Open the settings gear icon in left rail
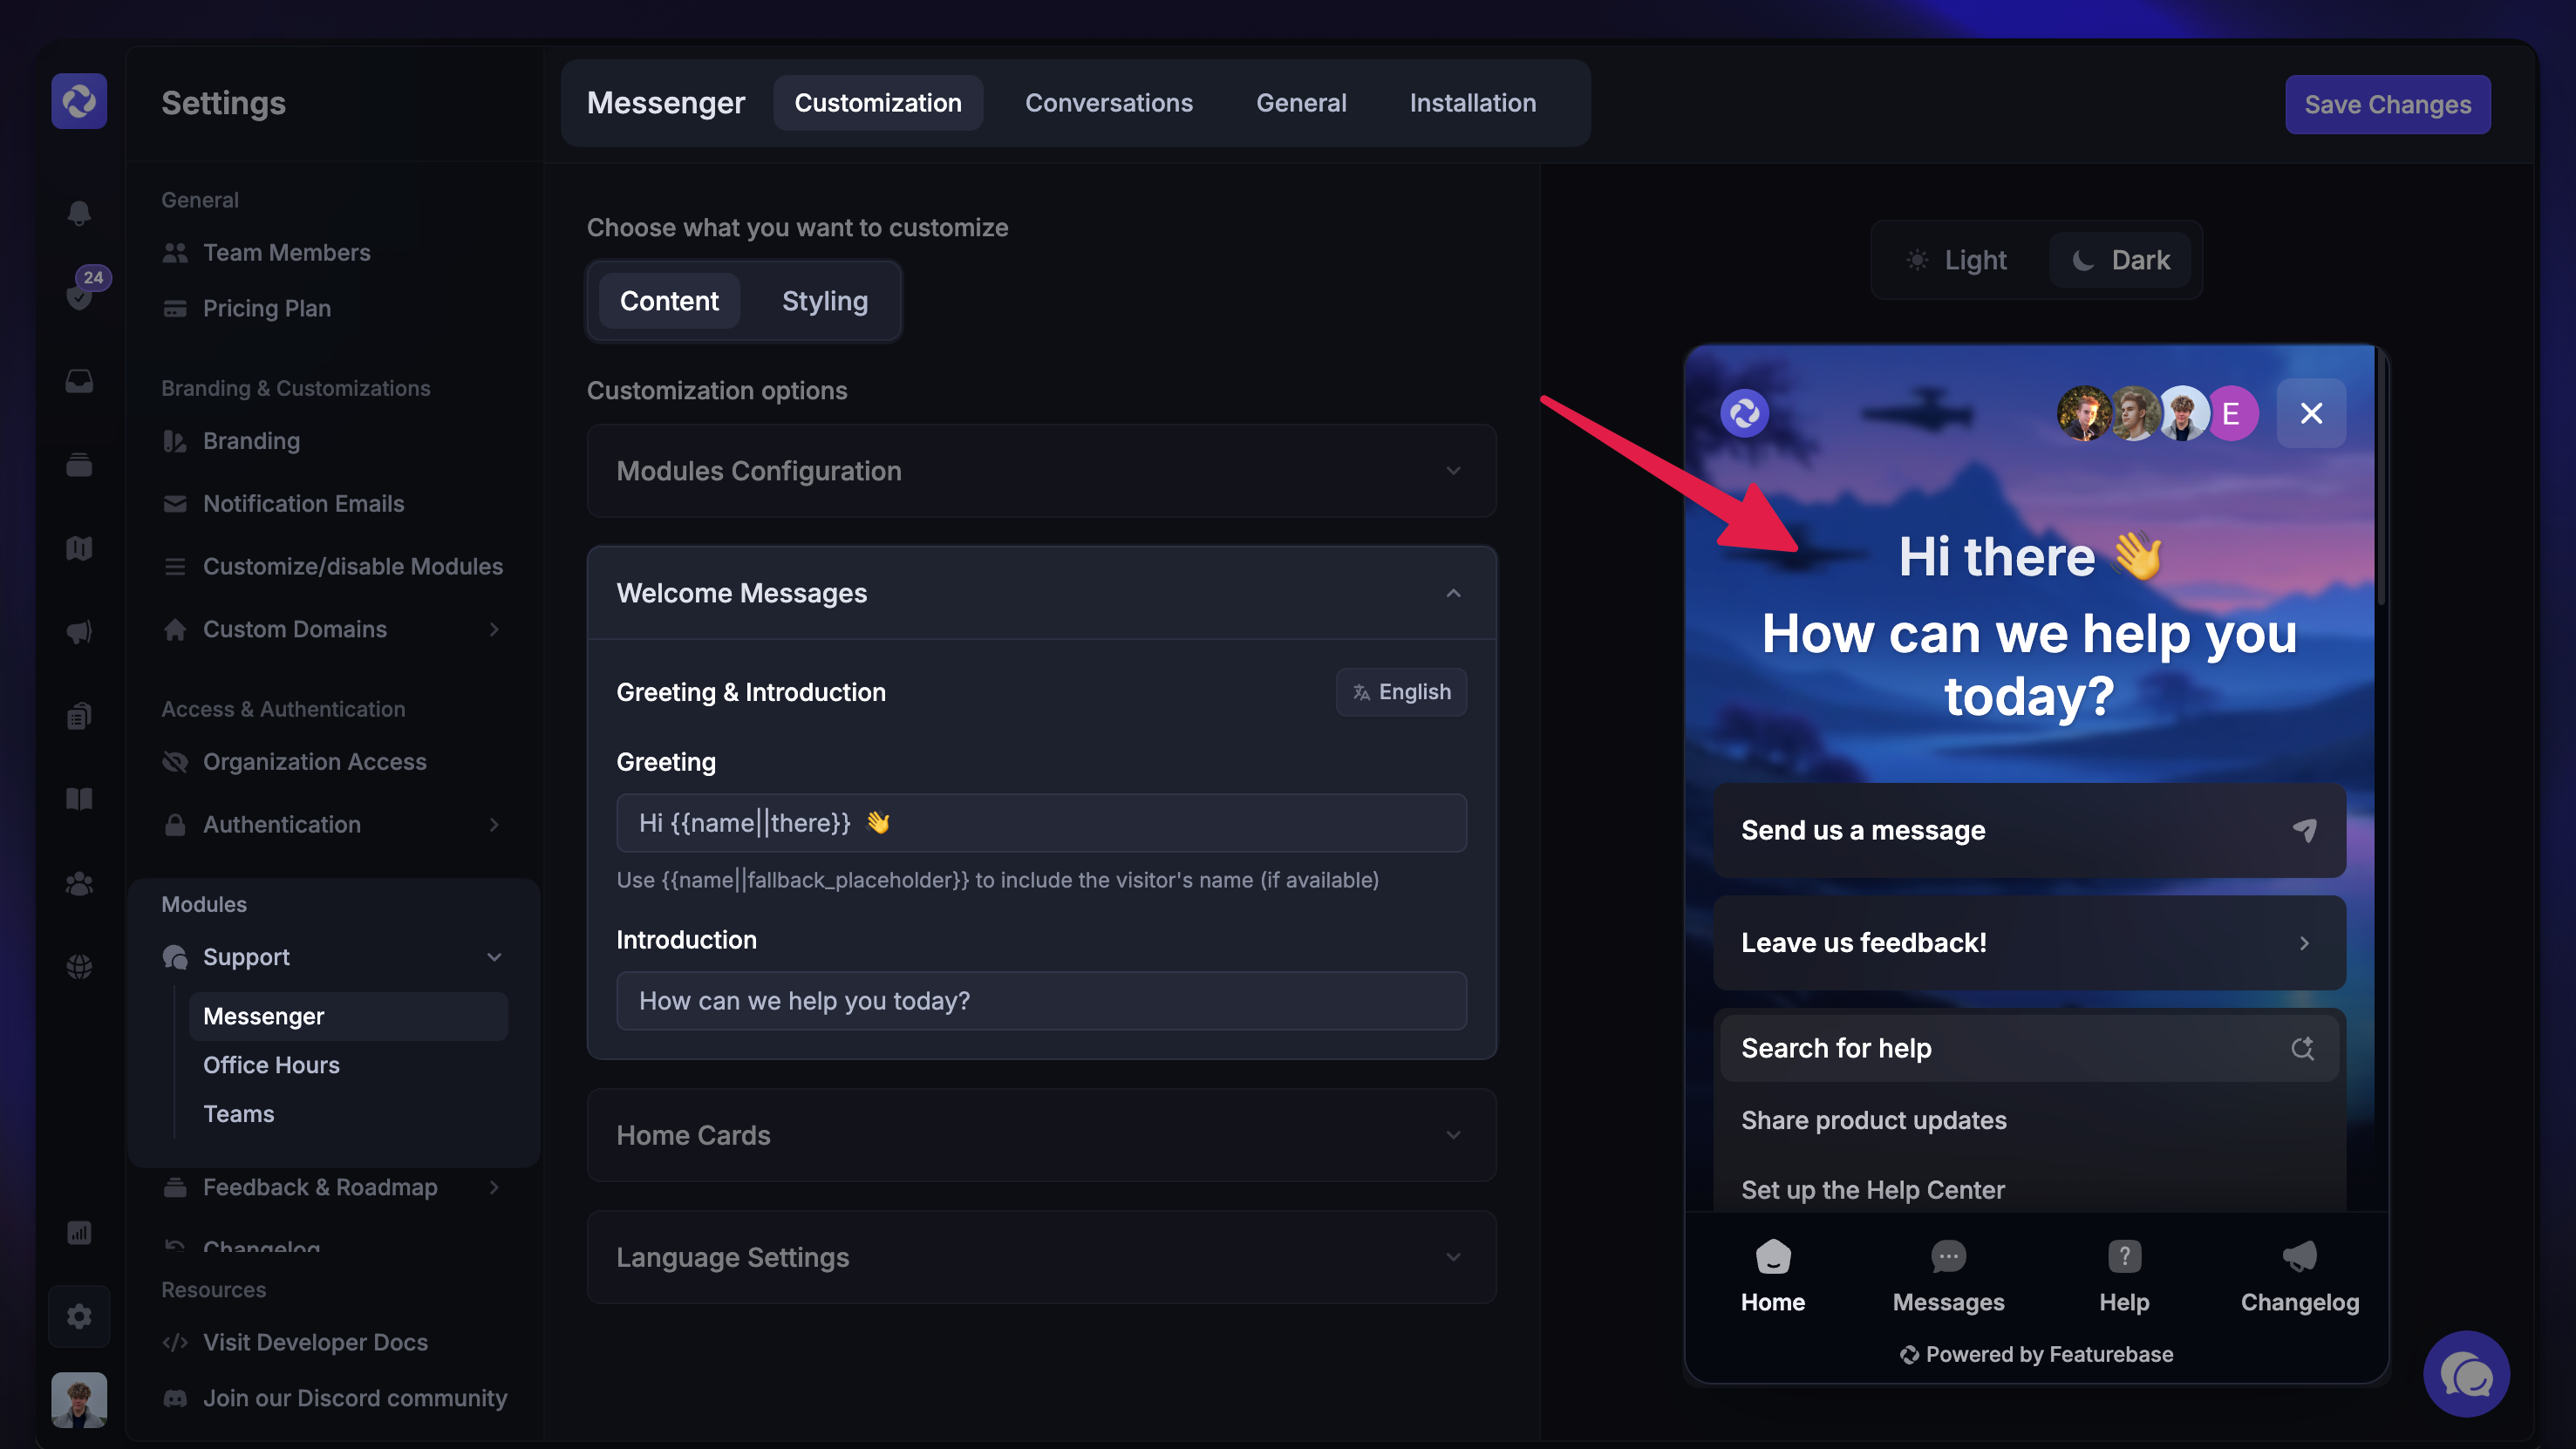This screenshot has width=2576, height=1449. click(x=79, y=1316)
